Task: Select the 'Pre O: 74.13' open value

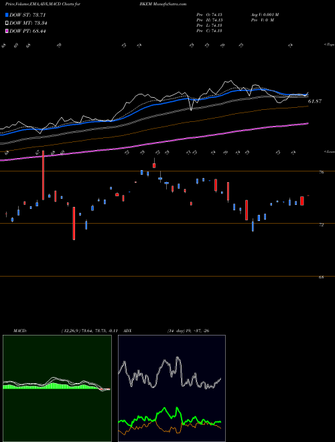Action: 209,15
